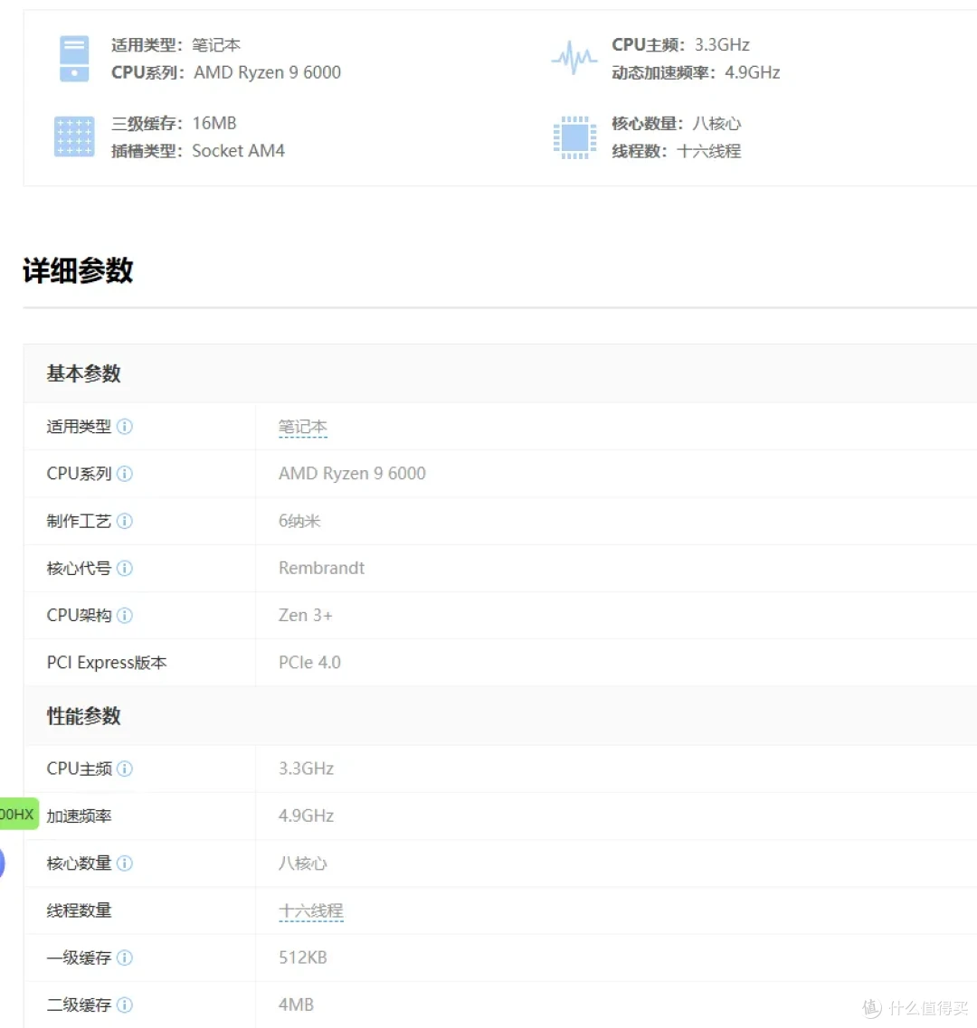Select AMD Ryzen 9 6000 table value

(352, 474)
